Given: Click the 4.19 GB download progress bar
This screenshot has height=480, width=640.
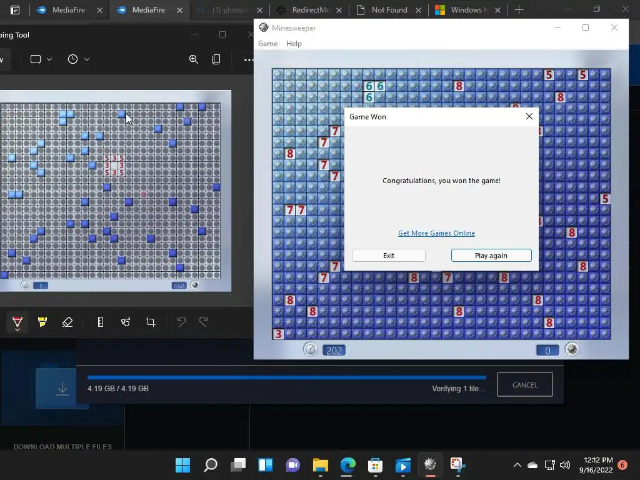Looking at the screenshot, I should click(286, 377).
